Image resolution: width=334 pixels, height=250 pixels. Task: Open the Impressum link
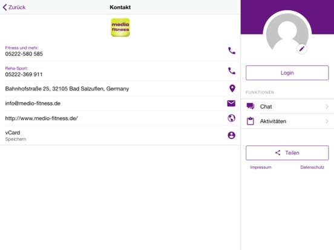pyautogui.click(x=261, y=167)
